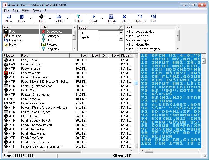Apply the Cartridges filter
The image size is (209, 160).
56,36
